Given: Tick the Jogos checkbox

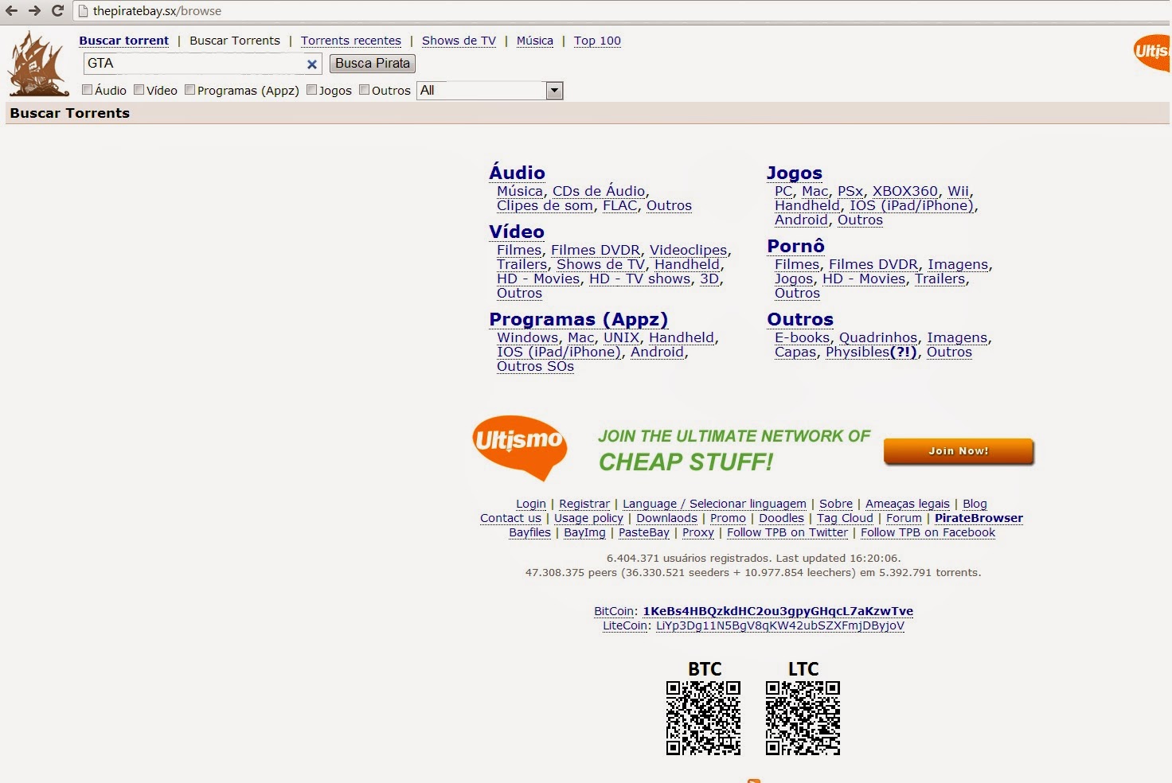Looking at the screenshot, I should pyautogui.click(x=312, y=90).
